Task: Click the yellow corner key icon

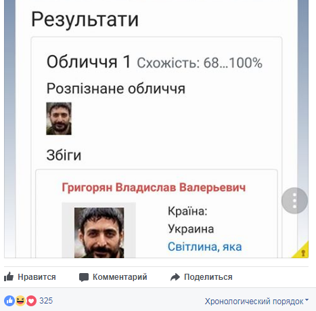Action: (x=303, y=252)
